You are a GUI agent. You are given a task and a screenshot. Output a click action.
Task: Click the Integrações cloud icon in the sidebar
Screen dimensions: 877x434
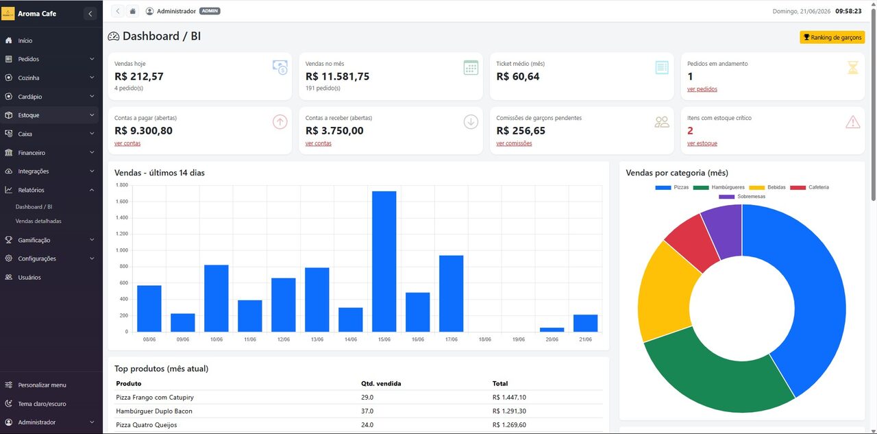(8, 171)
